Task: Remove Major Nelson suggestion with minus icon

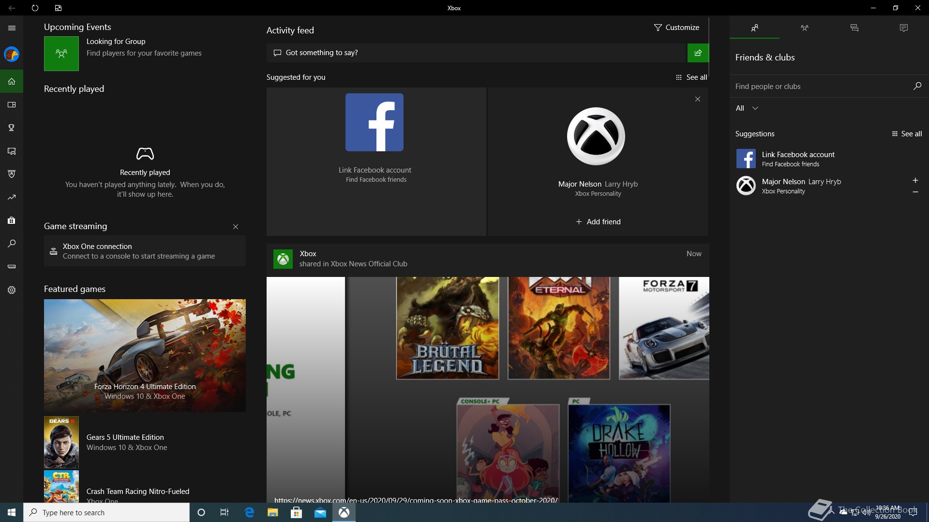Action: pyautogui.click(x=915, y=192)
